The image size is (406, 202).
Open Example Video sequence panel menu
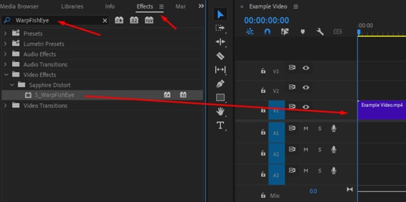tap(296, 7)
